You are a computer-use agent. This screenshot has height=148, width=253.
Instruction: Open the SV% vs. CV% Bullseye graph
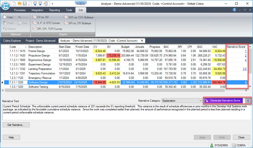pyautogui.click(x=79, y=18)
